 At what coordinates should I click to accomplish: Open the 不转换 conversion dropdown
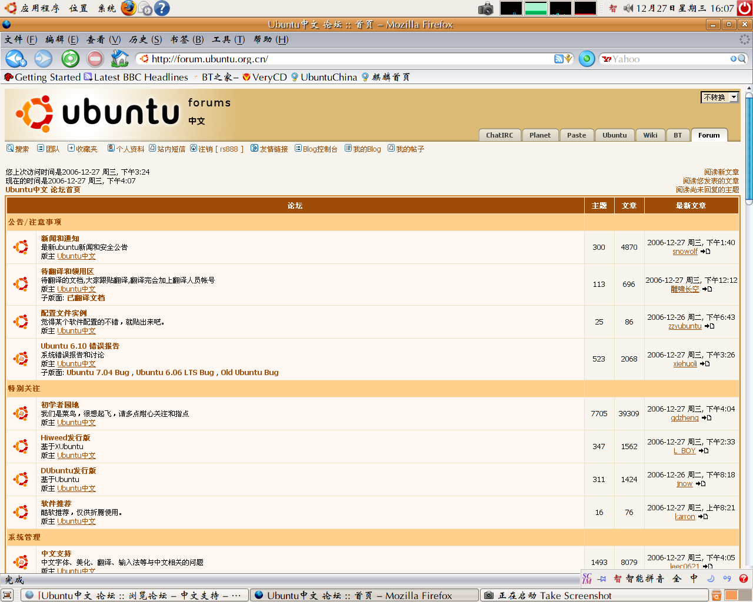pyautogui.click(x=719, y=97)
